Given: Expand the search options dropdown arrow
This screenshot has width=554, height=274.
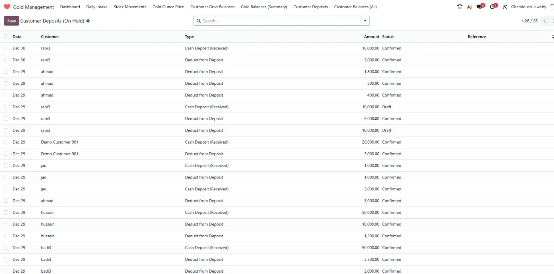Looking at the screenshot, I should tap(365, 21).
